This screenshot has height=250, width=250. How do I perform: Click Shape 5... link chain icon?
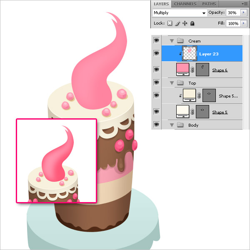coord(199,96)
